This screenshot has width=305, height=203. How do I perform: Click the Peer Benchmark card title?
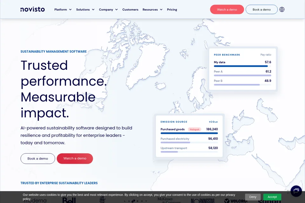[227, 55]
